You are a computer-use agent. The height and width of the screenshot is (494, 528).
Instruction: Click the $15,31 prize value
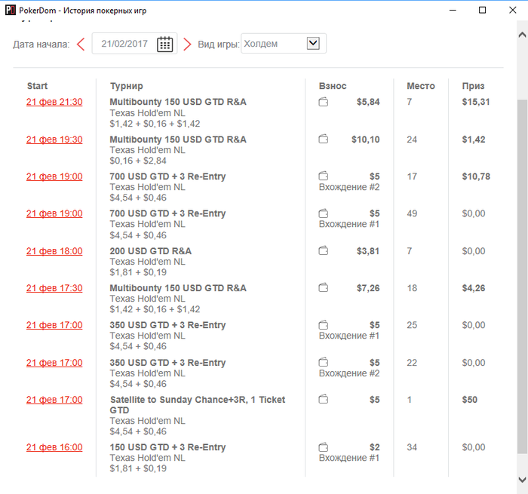pos(476,102)
